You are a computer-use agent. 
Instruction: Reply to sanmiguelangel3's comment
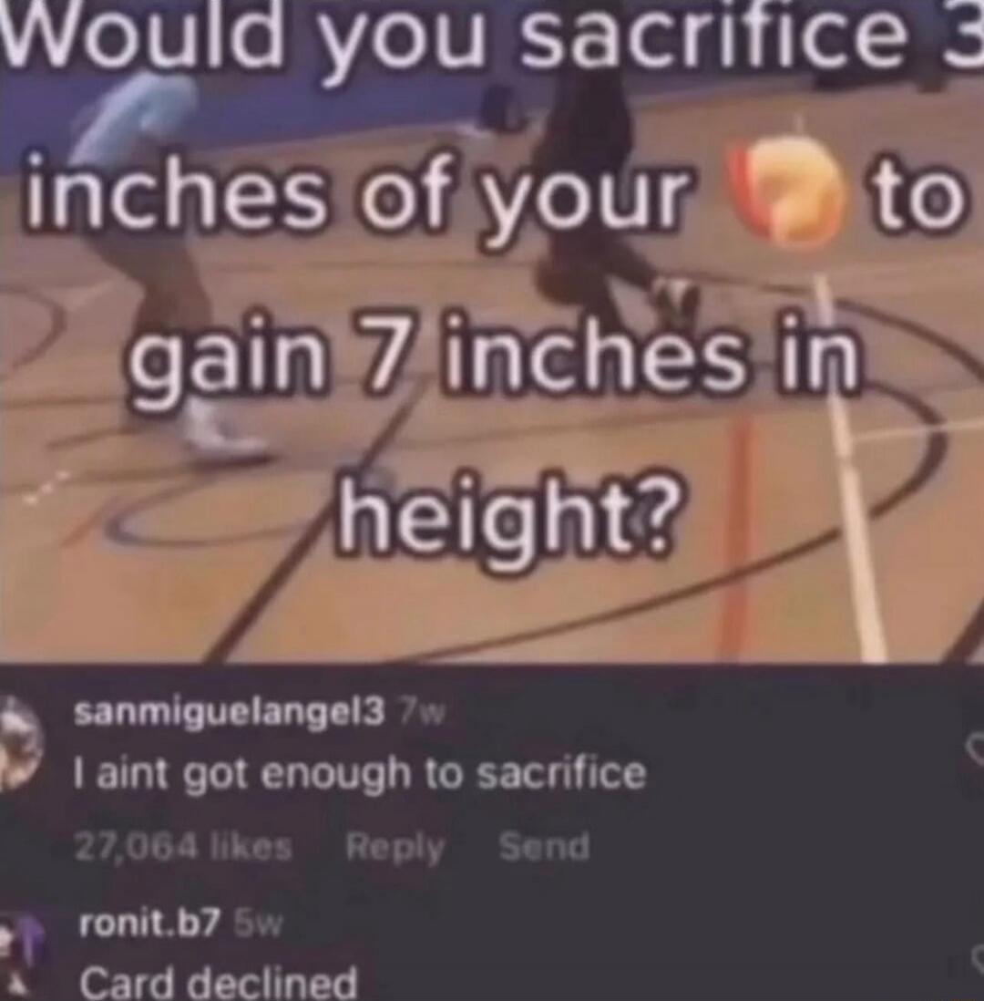(x=395, y=848)
